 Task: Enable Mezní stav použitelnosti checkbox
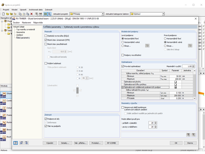[46, 44]
